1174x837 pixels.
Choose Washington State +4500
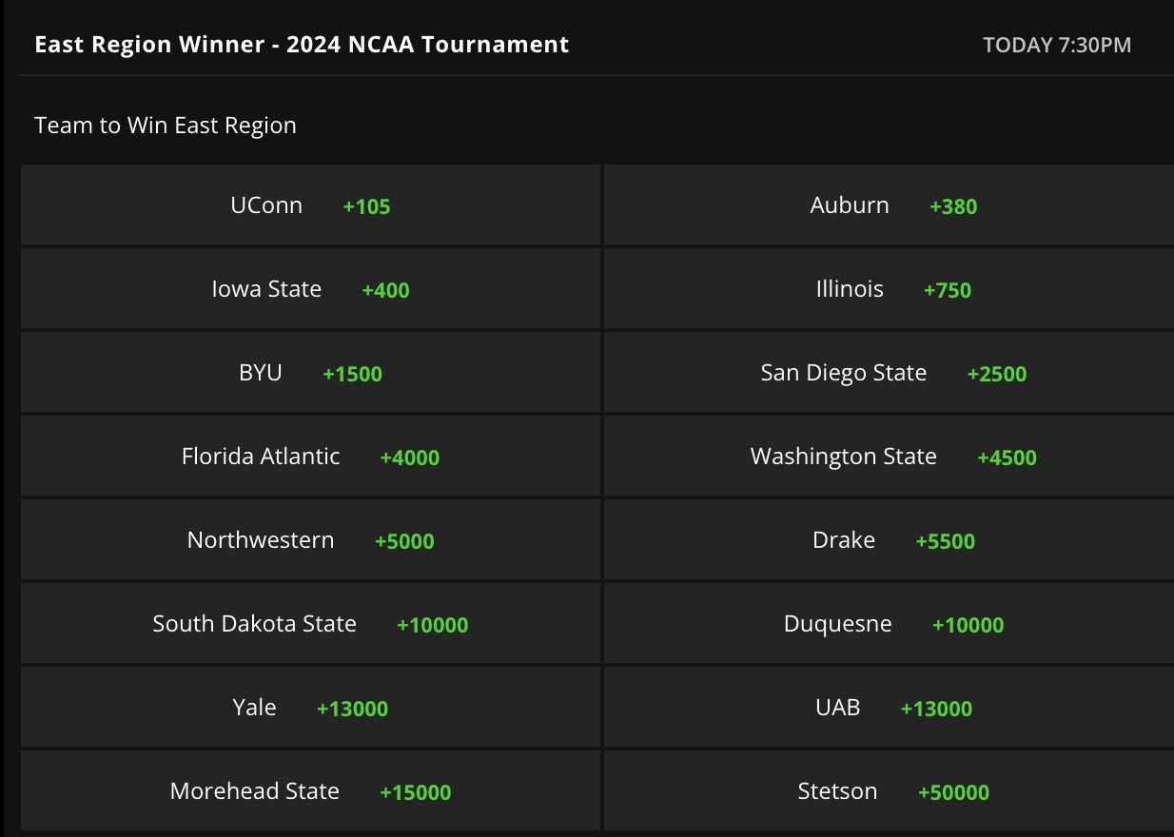(x=889, y=457)
